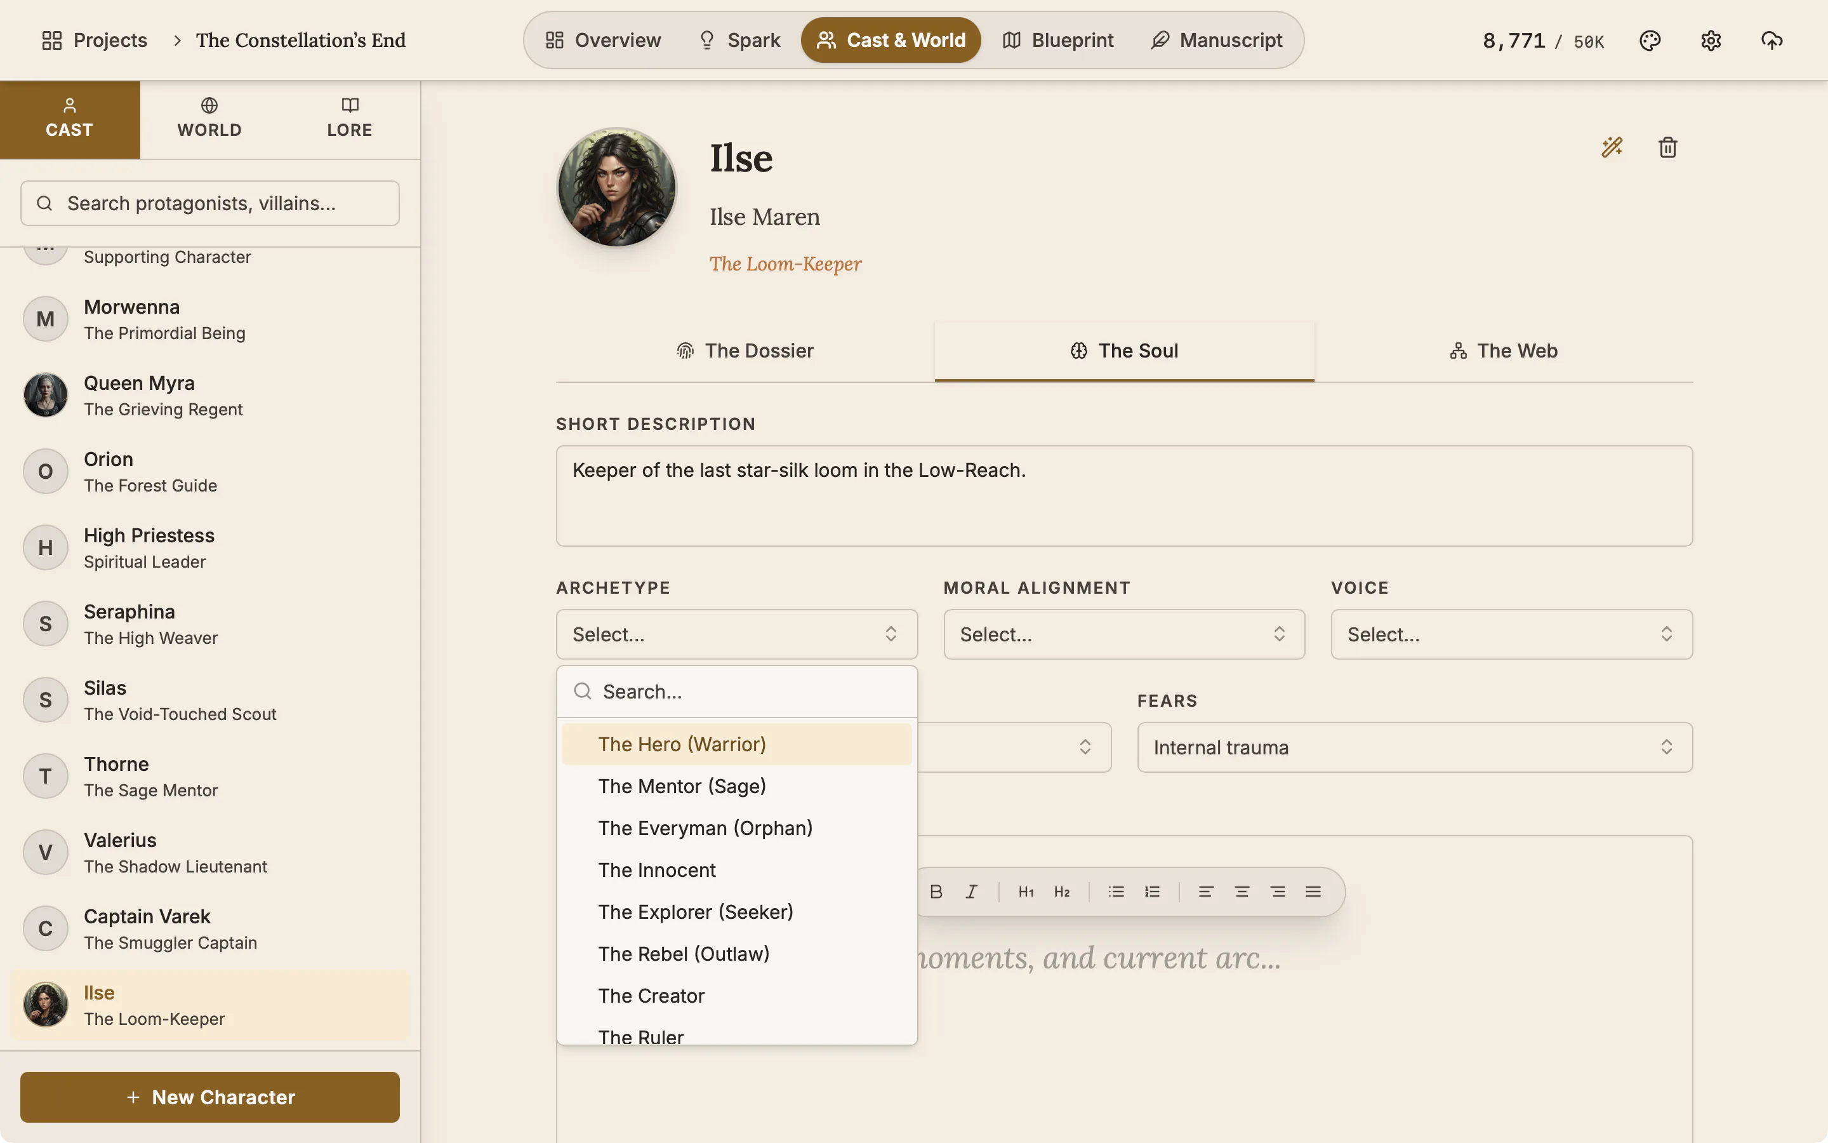Switch to Manuscript tab
Viewport: 1828px width, 1143px height.
(1216, 40)
